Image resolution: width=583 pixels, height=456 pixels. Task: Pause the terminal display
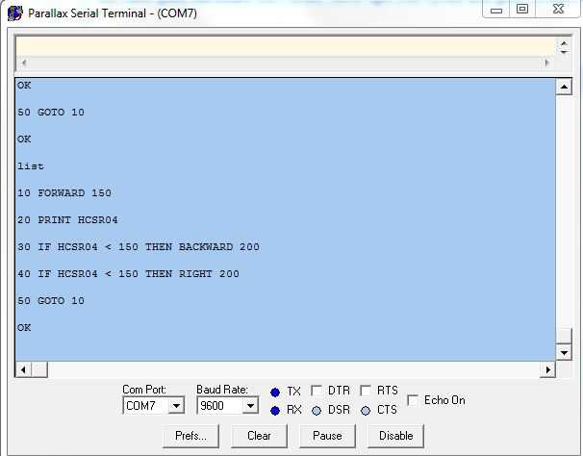coord(327,436)
